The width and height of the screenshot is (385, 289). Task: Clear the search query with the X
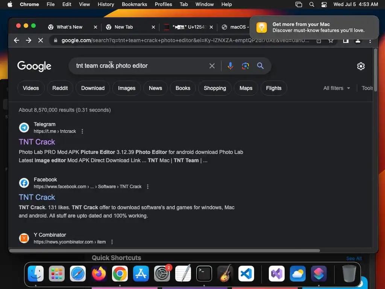[212, 66]
